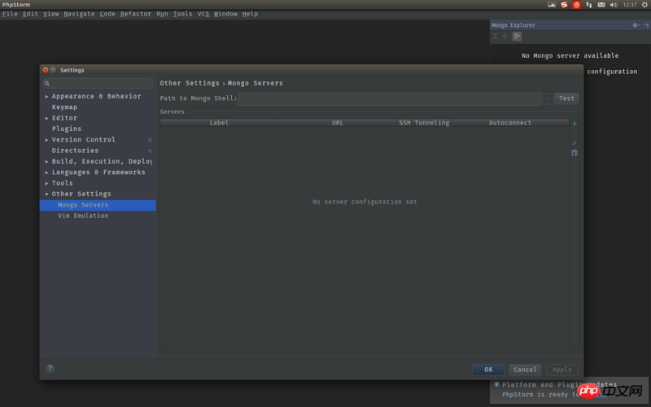The height and width of the screenshot is (407, 651).
Task: Click the Test button for Mongo Shell
Action: point(566,98)
